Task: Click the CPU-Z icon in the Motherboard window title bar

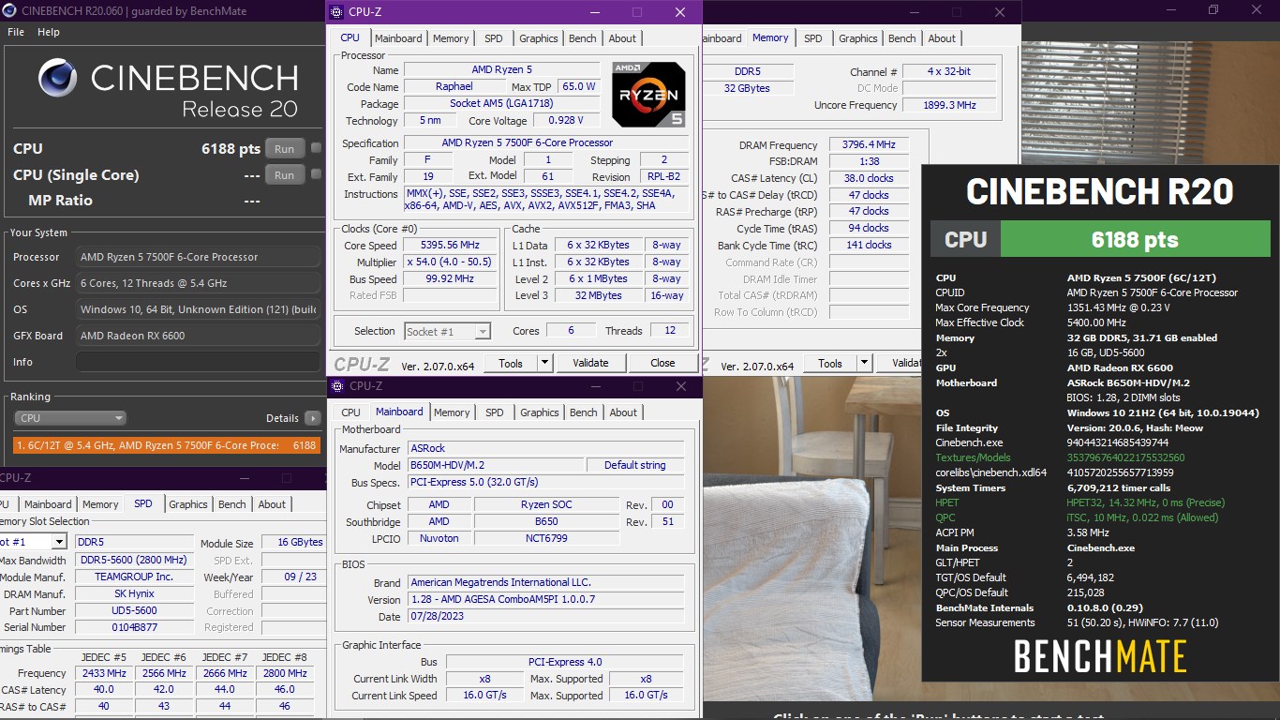Action: 337,386
